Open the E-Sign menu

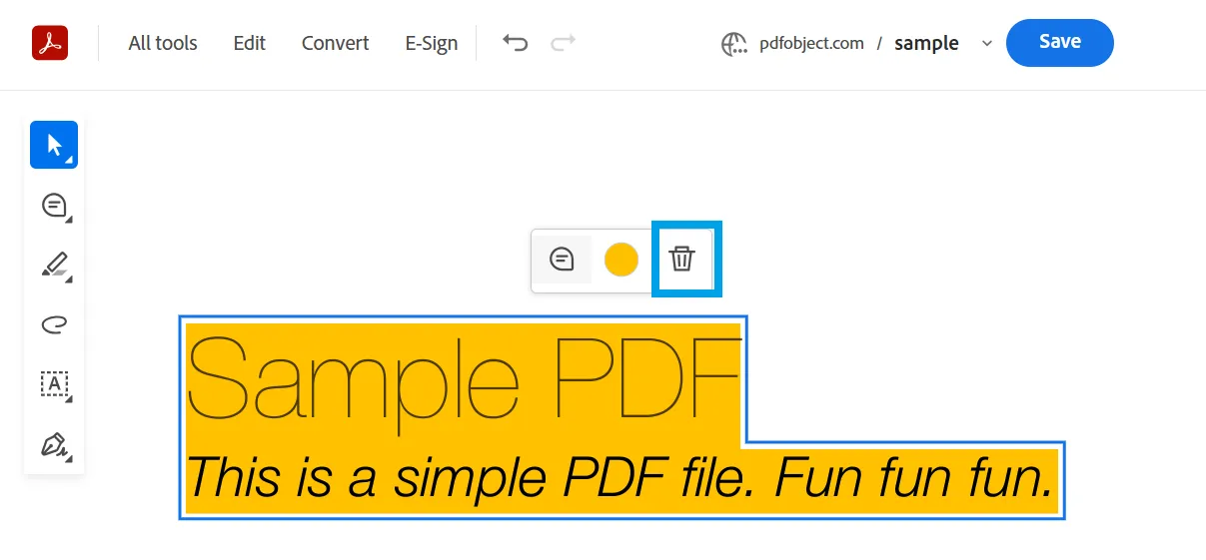[432, 43]
